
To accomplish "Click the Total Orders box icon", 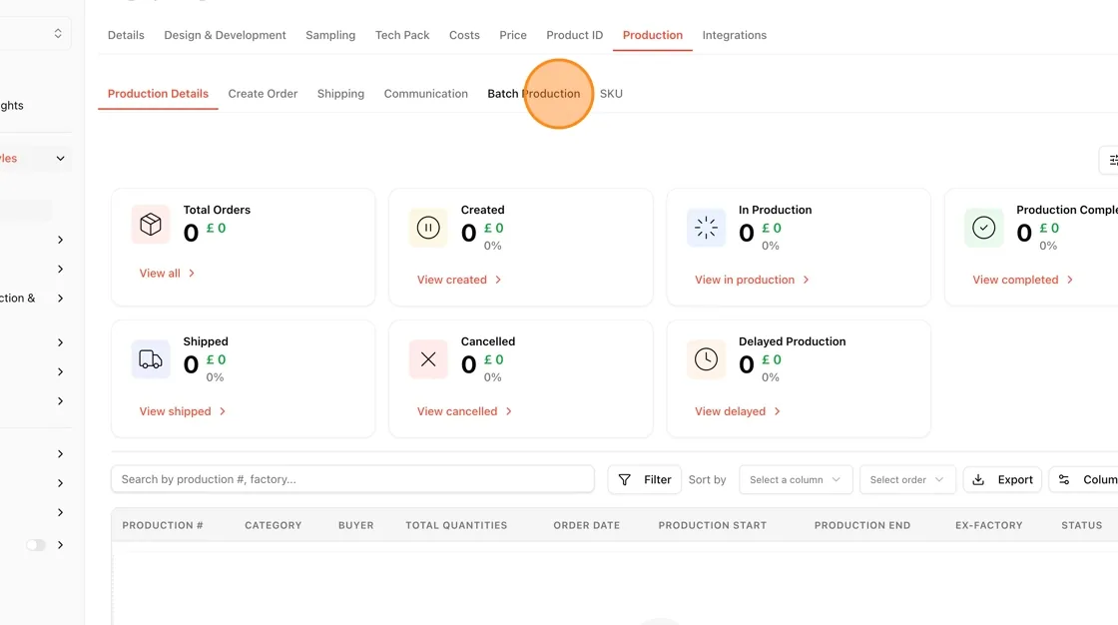I will [151, 225].
